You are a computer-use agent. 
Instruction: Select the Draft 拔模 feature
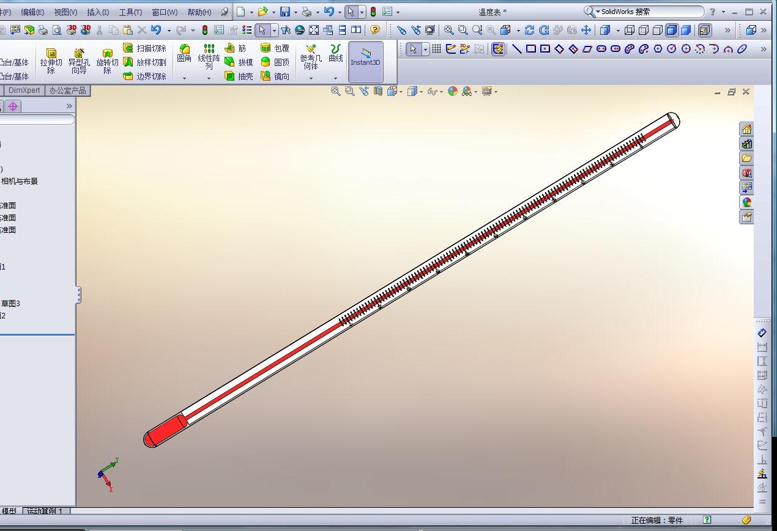point(239,62)
